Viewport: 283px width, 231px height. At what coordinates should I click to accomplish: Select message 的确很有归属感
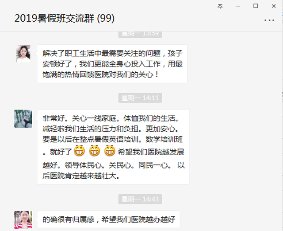[x=109, y=219]
